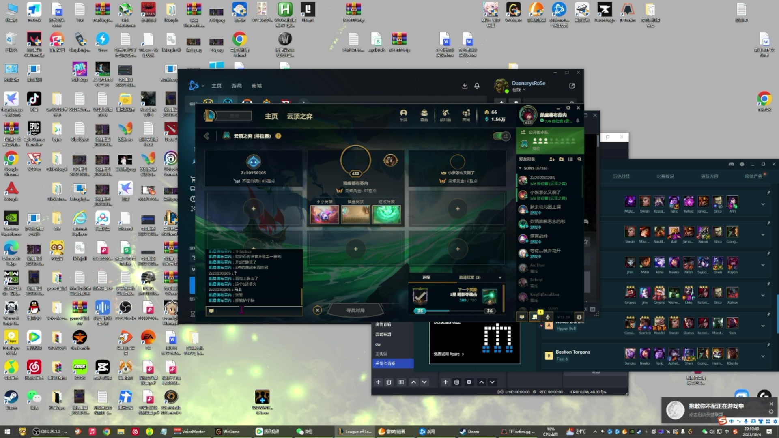
Task: Open the OBS taskbar item
Action: (x=51, y=432)
